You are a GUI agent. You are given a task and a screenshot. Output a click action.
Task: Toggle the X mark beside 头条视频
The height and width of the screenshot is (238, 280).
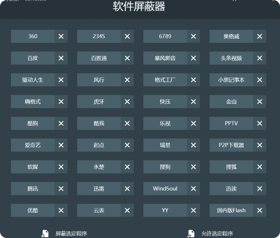click(260, 58)
